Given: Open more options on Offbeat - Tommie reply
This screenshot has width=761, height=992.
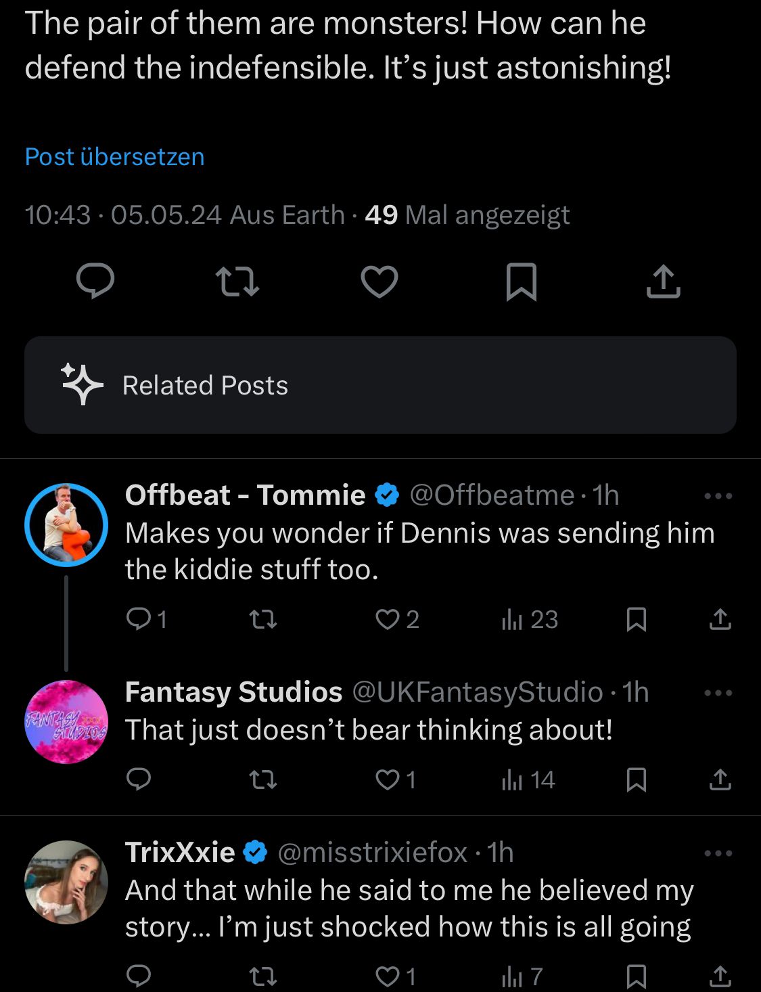Looking at the screenshot, I should (x=718, y=496).
